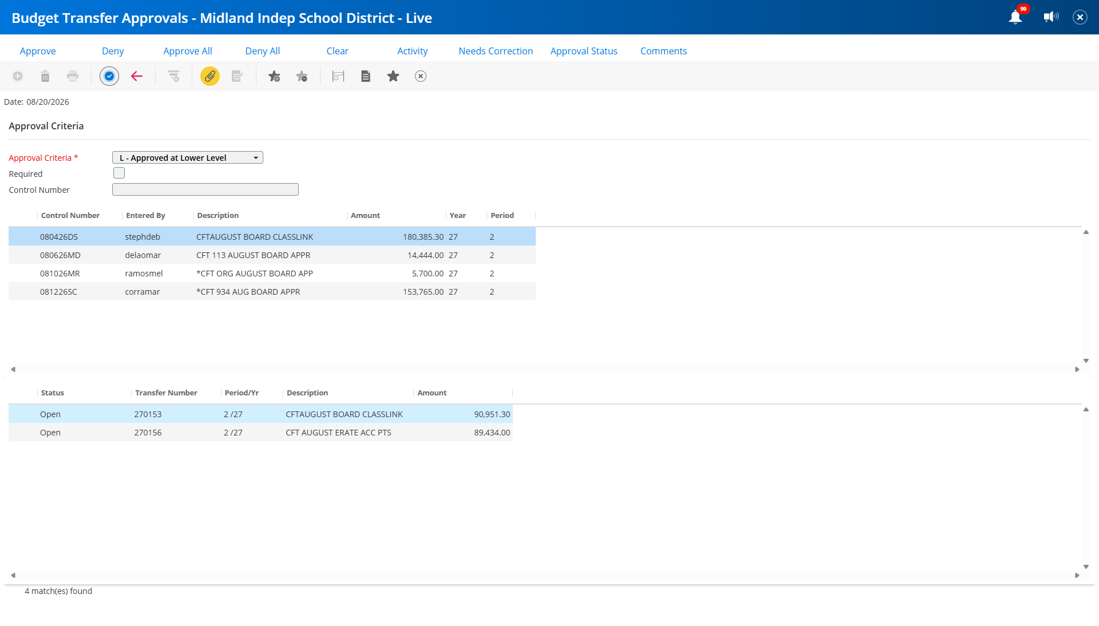Click the red back arrow icon

pyautogui.click(x=137, y=76)
